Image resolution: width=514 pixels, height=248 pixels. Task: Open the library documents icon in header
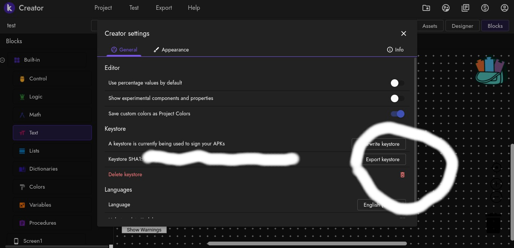tap(465, 8)
